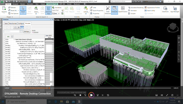Click the video player large play button
This screenshot has width=183, height=104.
point(91,95)
